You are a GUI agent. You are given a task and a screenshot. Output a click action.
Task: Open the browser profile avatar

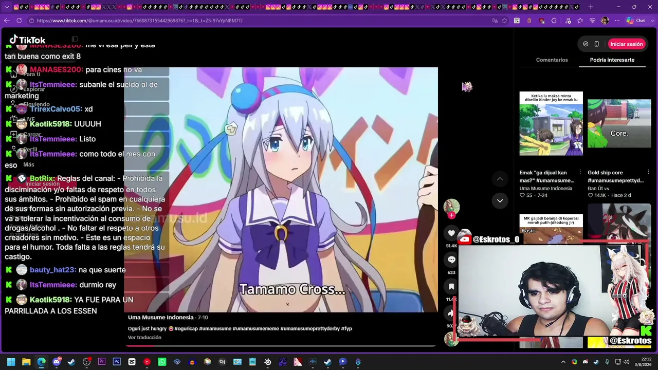605,21
